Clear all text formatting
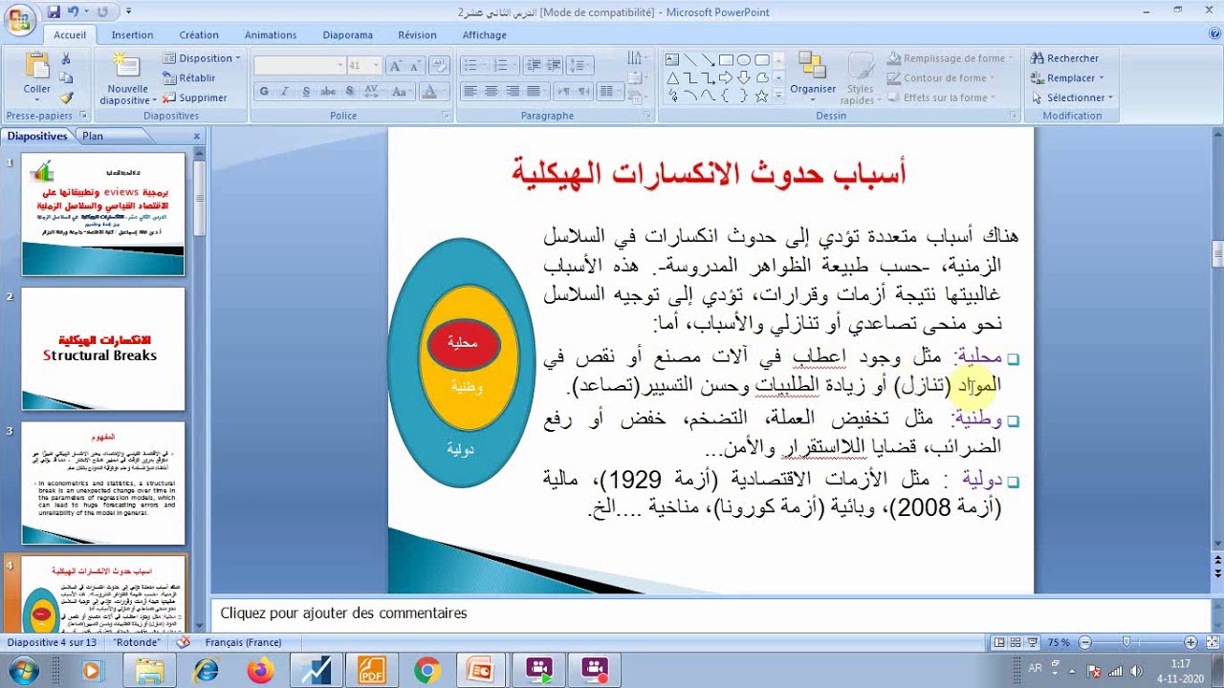The height and width of the screenshot is (688, 1224). click(x=440, y=66)
